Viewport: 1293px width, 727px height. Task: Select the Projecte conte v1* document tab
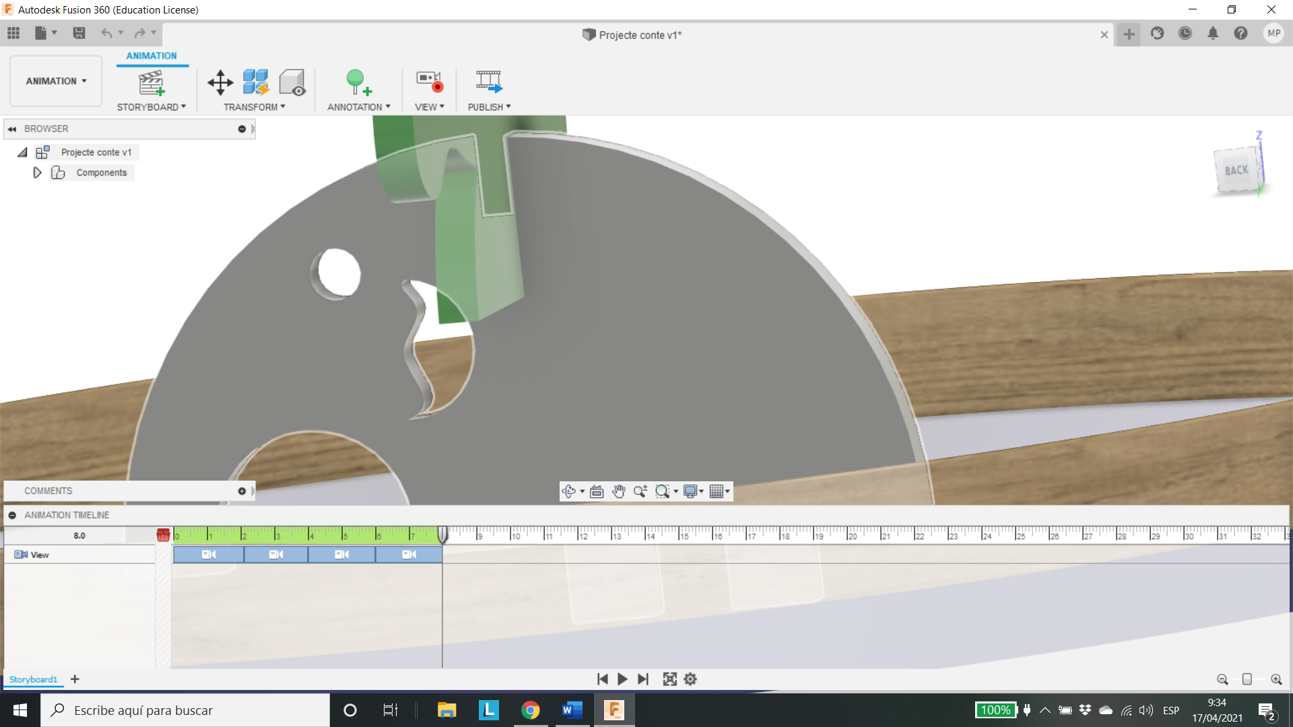pos(632,35)
